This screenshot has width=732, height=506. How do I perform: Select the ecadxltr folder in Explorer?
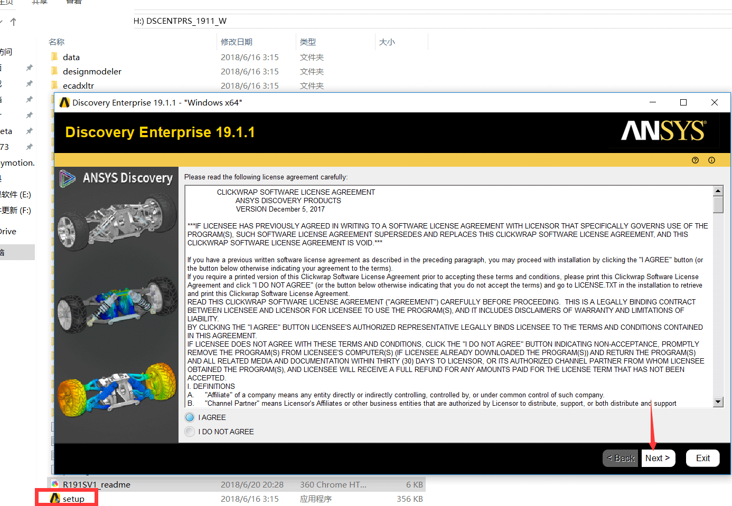[x=78, y=85]
